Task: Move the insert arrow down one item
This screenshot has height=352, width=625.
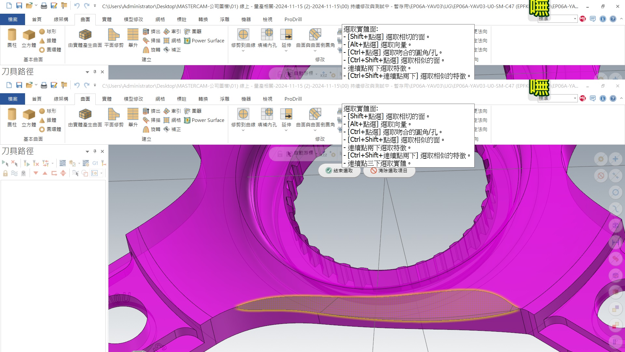Action: coord(36,173)
